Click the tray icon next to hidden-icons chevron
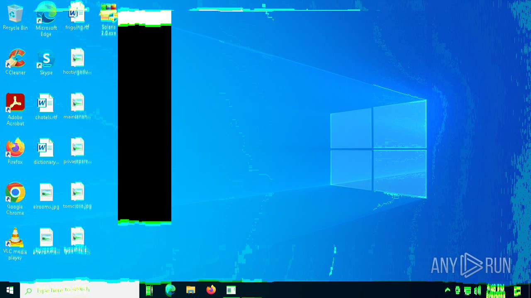This screenshot has height=298, width=531. [x=458, y=290]
